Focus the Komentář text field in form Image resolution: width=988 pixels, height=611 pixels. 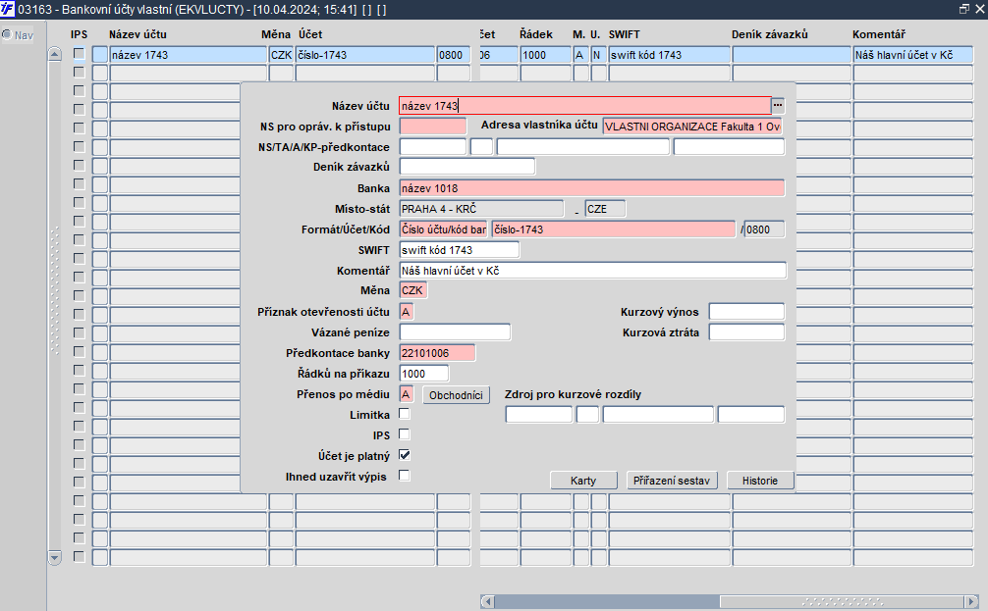pyautogui.click(x=592, y=271)
